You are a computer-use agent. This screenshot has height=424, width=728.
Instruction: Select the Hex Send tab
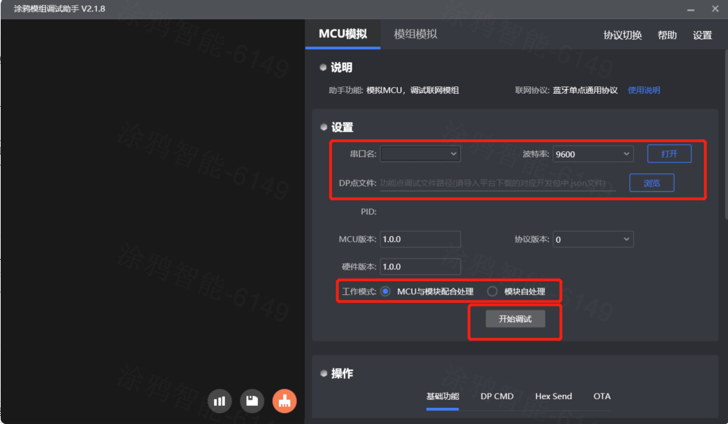coord(554,396)
